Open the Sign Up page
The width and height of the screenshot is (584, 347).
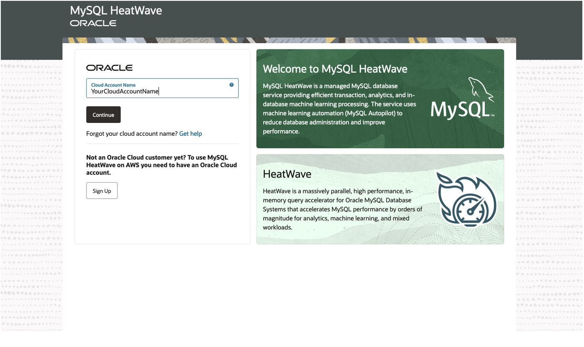point(102,191)
